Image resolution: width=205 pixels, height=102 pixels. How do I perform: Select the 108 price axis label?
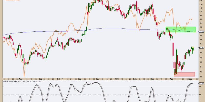[201, 15]
